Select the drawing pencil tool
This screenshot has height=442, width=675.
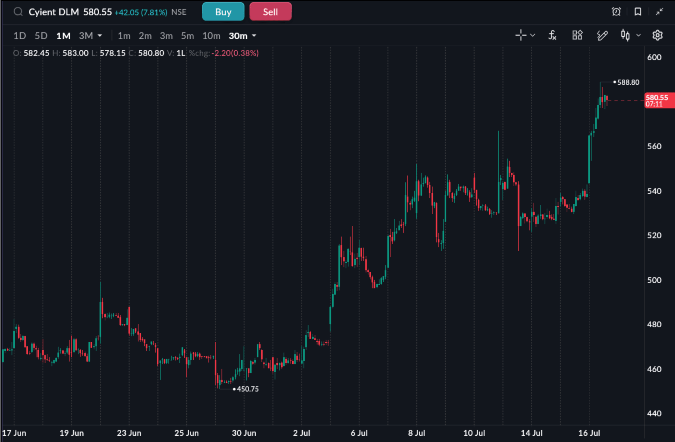(602, 35)
